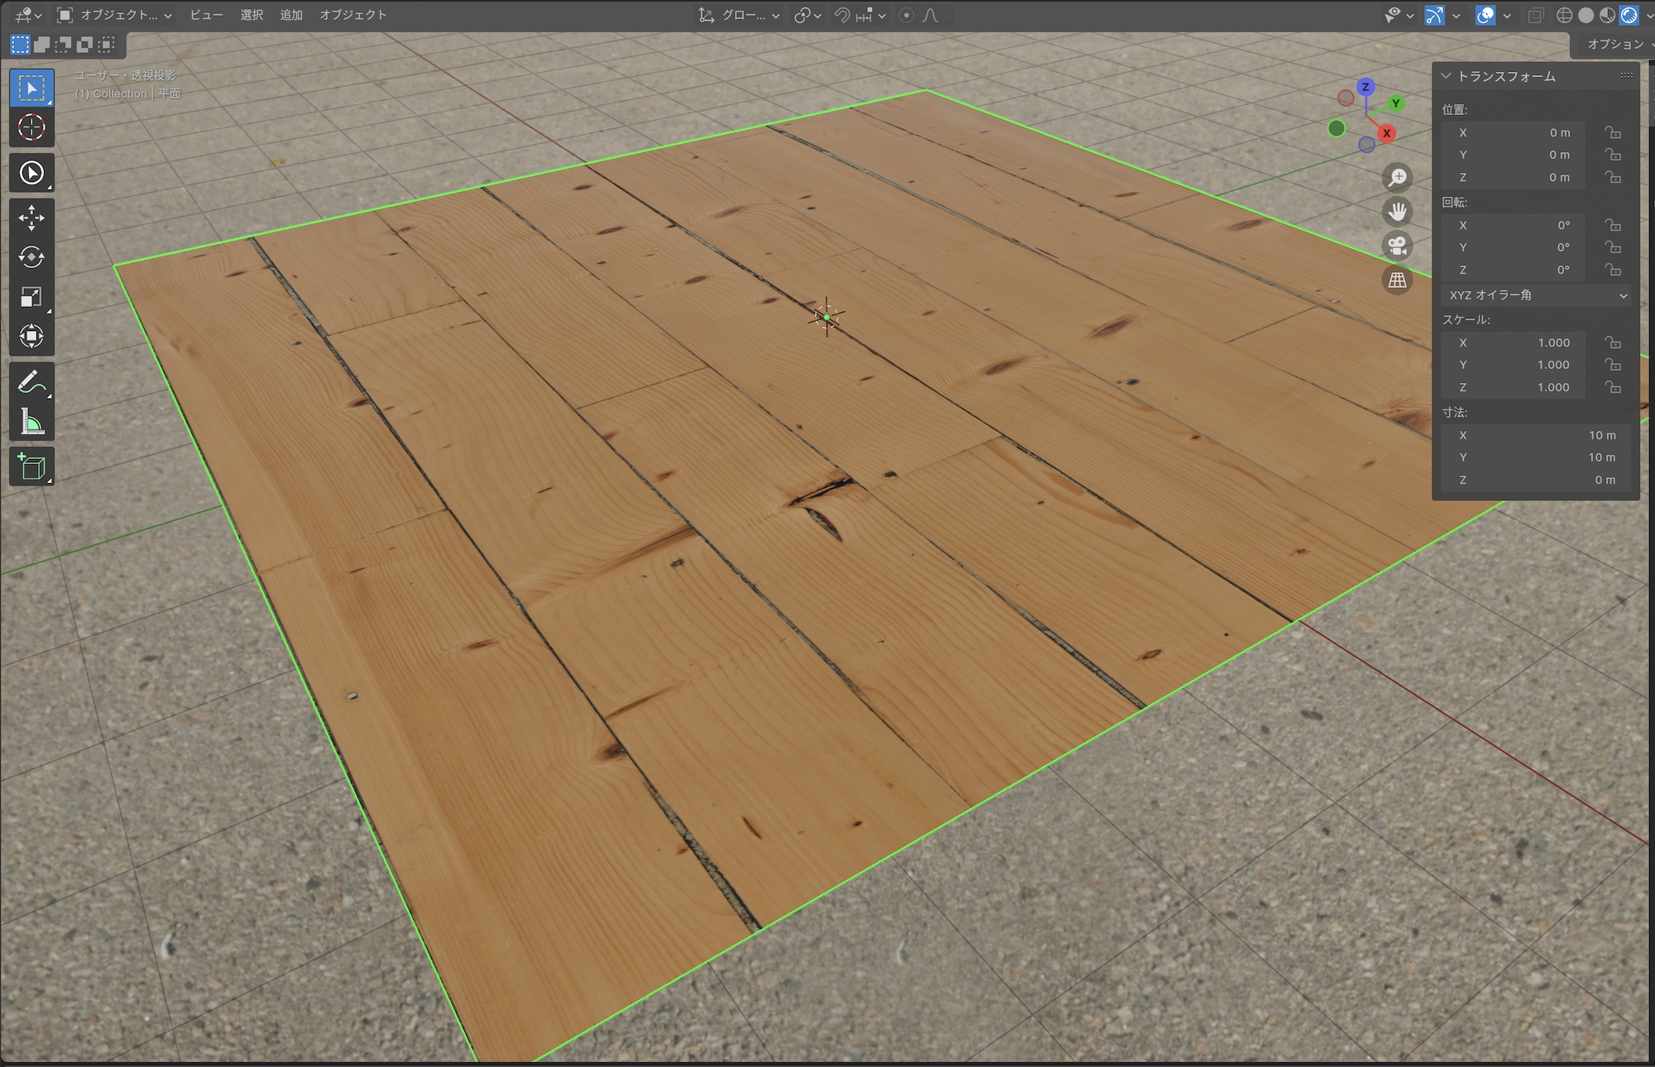Select the Measure ruler tool

pyautogui.click(x=31, y=423)
